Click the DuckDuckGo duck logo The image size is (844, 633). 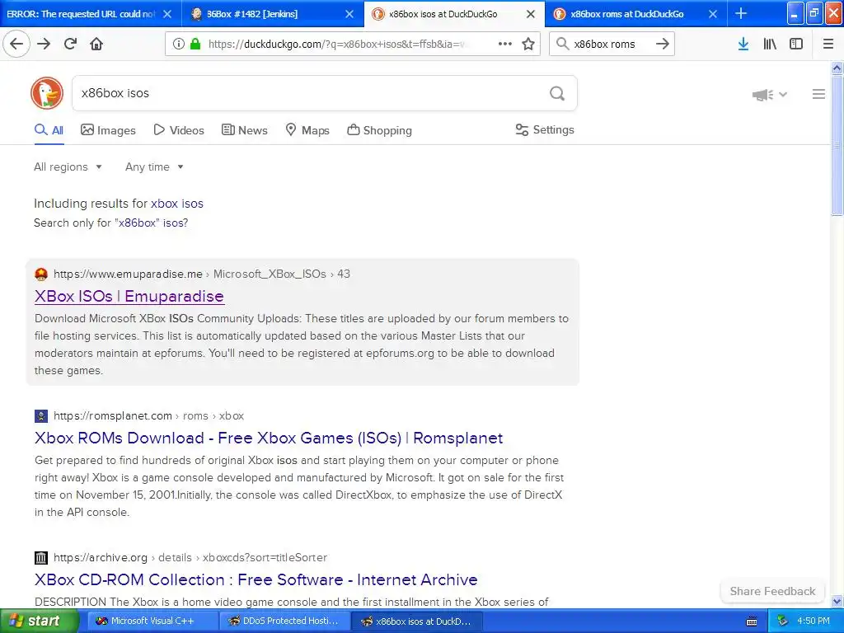(x=47, y=93)
